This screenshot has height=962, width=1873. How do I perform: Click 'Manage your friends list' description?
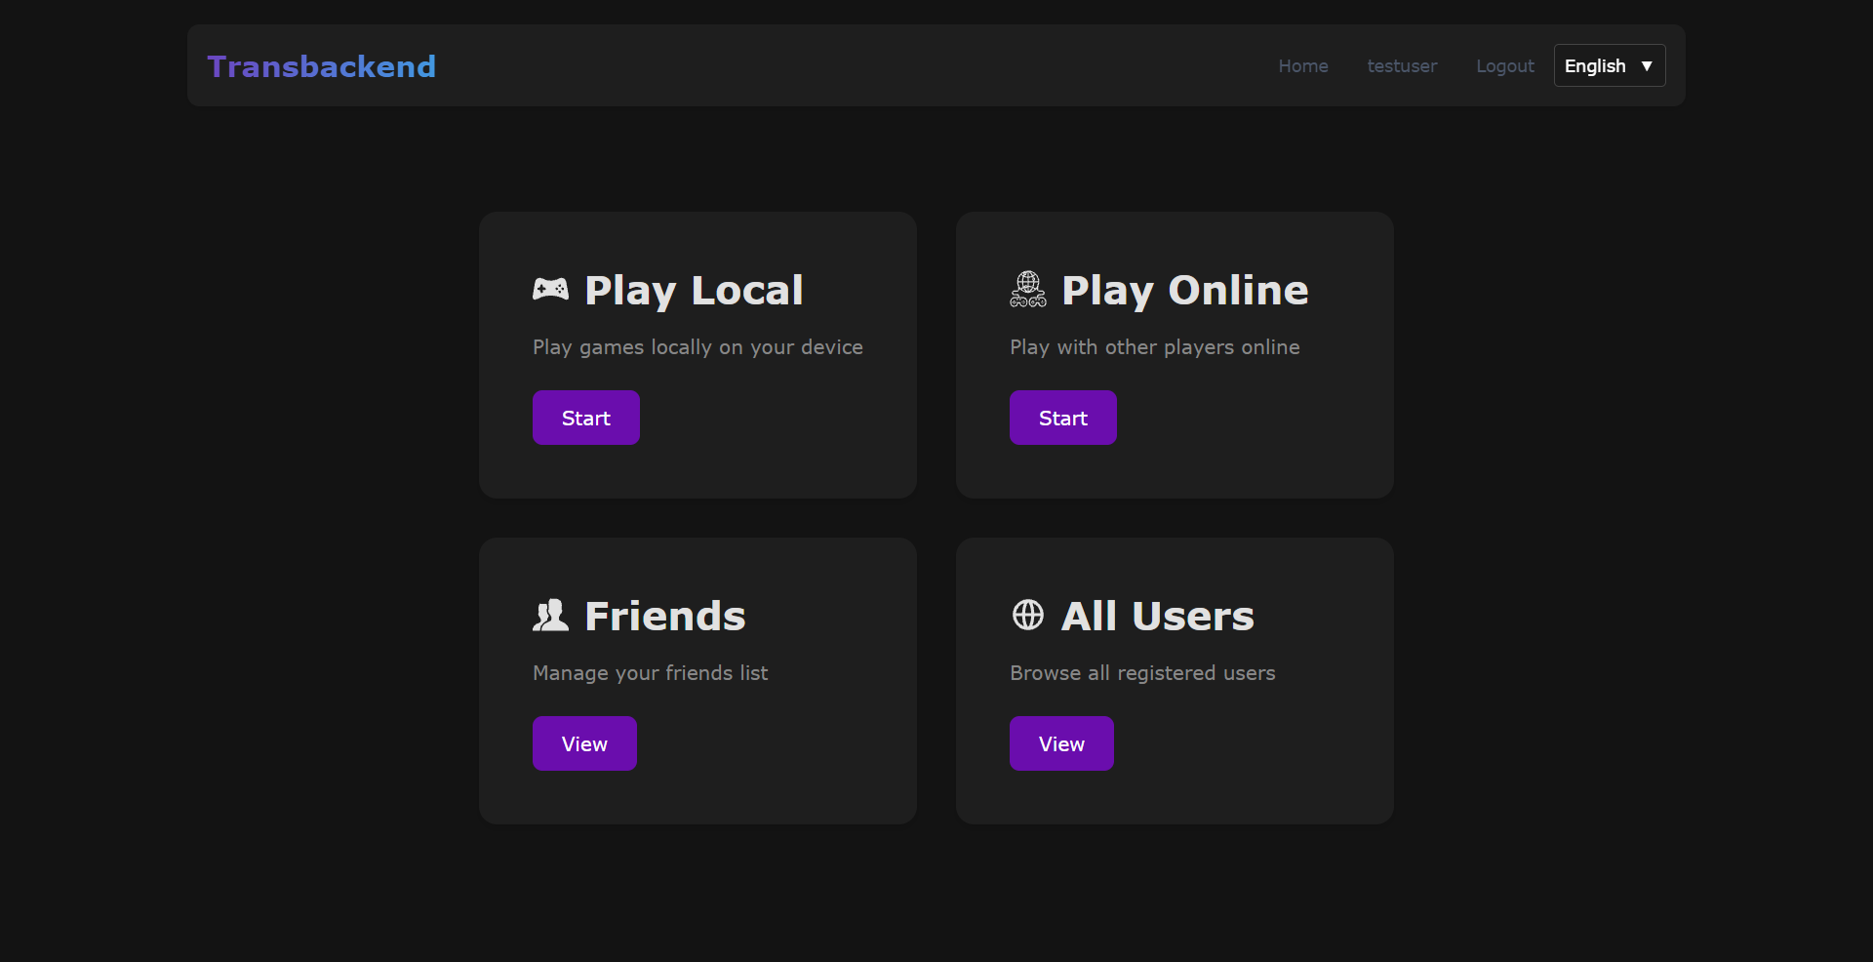tap(650, 673)
